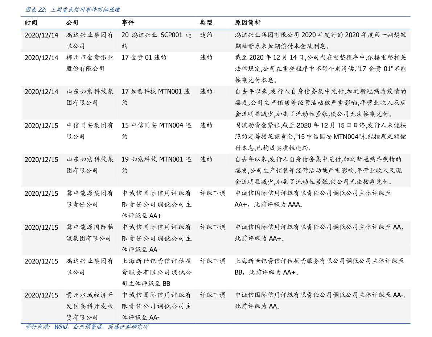432x337 pixels.
Task: Select 评级下调 type in the 冀中能源国际物流 row
Action: (x=213, y=227)
